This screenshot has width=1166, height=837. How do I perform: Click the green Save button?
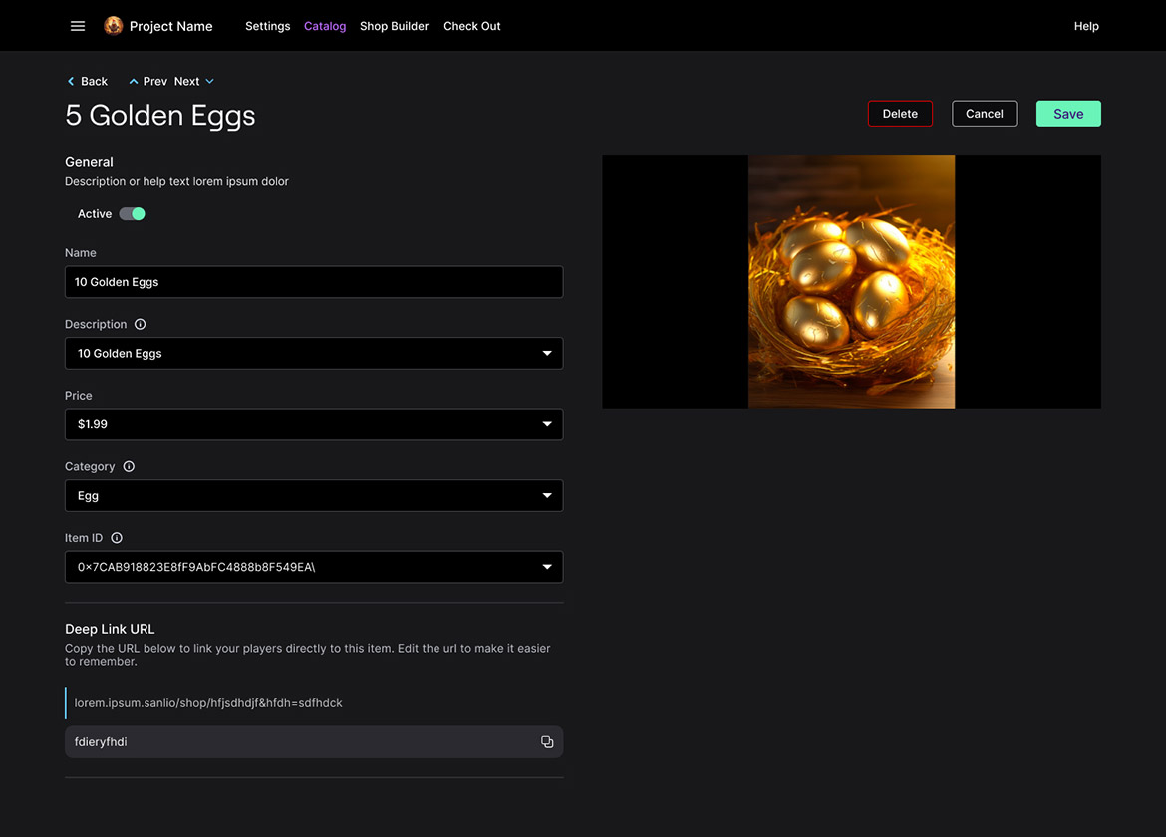(x=1068, y=114)
